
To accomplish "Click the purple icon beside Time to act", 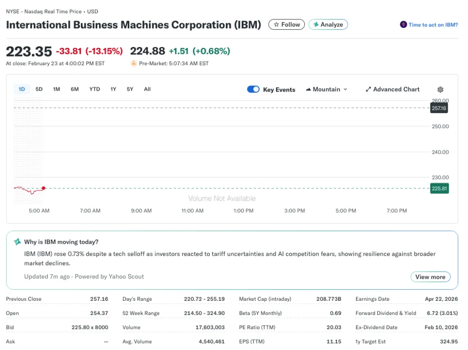I will point(403,25).
